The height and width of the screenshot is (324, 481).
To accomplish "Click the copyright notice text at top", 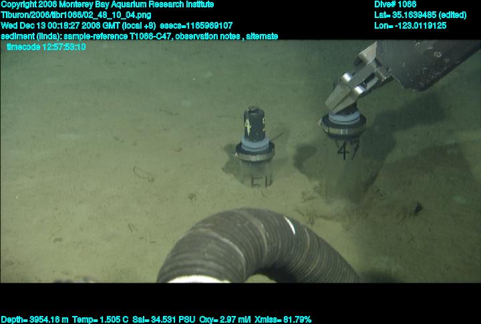I will click(x=107, y=5).
